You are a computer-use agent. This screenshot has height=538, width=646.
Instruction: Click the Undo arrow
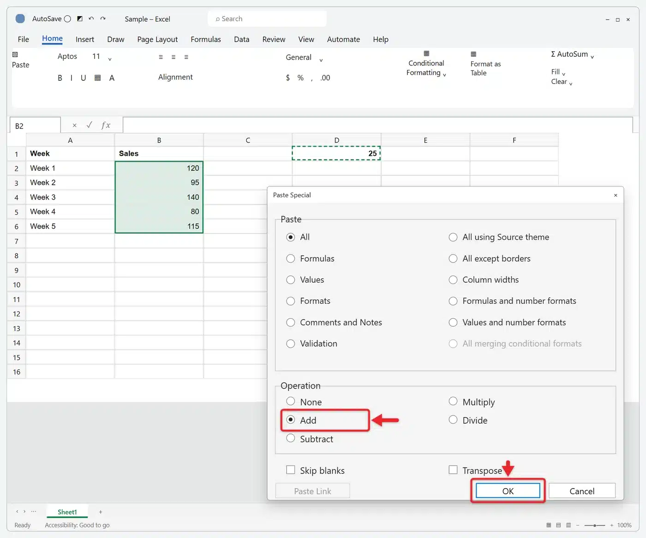click(x=91, y=19)
